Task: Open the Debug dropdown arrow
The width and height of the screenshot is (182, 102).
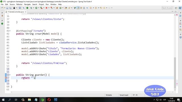Action: (34, 8)
